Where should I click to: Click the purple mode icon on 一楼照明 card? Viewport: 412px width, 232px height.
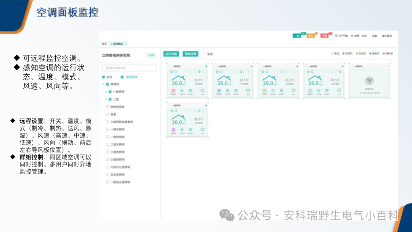[x=173, y=129]
